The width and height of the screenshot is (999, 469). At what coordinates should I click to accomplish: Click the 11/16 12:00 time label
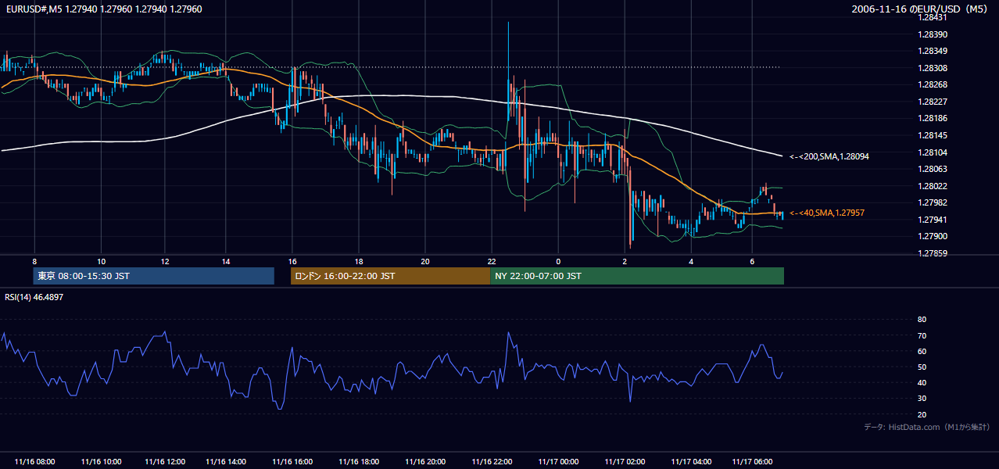pos(165,462)
